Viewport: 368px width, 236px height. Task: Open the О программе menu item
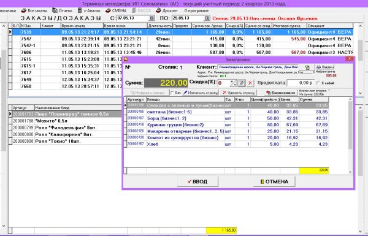click(196, 10)
